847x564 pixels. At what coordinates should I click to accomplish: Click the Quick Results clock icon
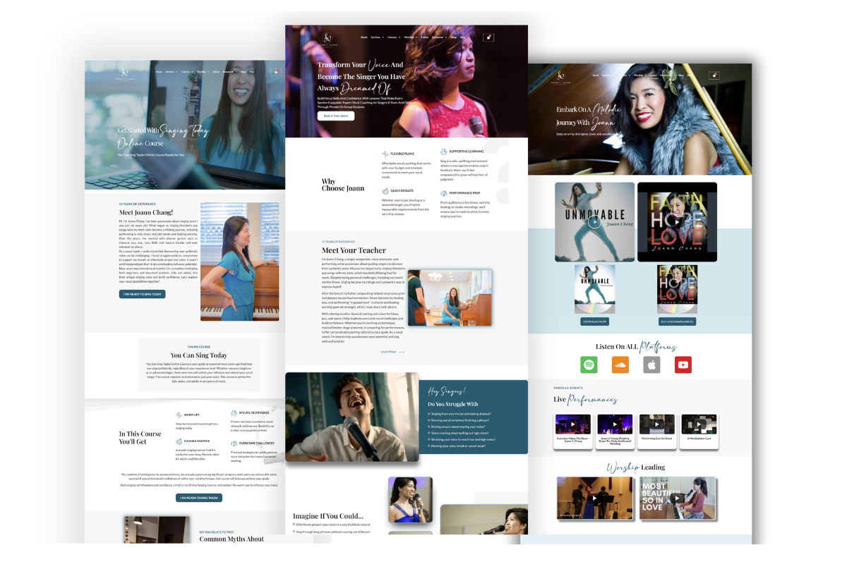[x=385, y=190]
